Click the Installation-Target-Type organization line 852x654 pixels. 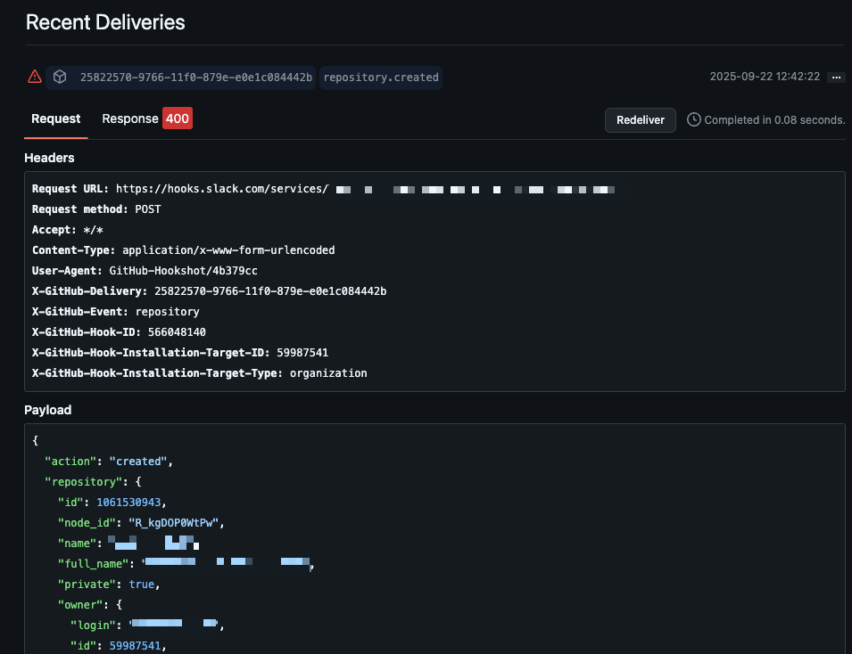tap(200, 373)
